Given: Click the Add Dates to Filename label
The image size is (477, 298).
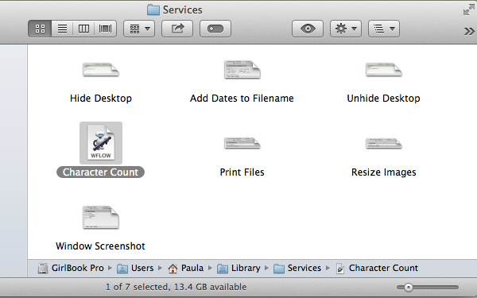Looking at the screenshot, I should 242,99.
